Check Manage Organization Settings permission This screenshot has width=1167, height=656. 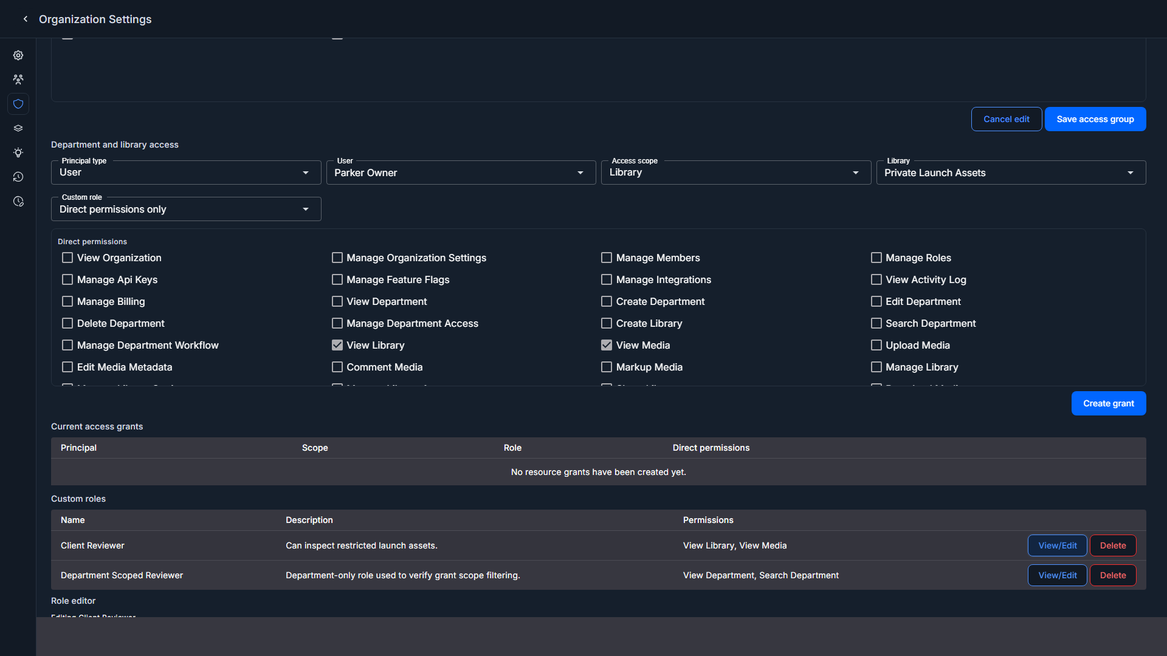337,258
